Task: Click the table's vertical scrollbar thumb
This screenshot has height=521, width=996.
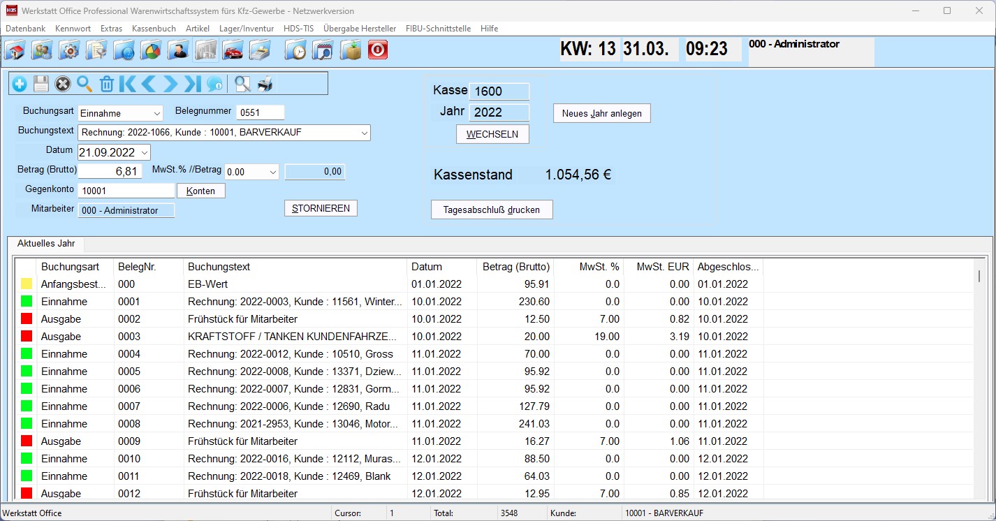Action: 979,276
